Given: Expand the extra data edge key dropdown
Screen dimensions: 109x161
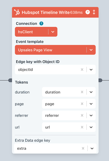Looking at the screenshot, I should pos(92,148).
